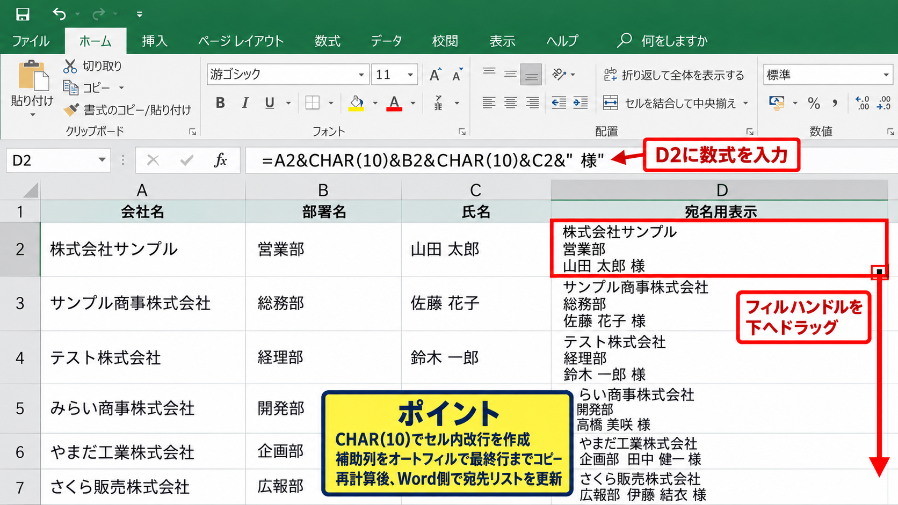Image resolution: width=898 pixels, height=505 pixels.
Task: Click the borders grid icon
Action: (x=312, y=103)
